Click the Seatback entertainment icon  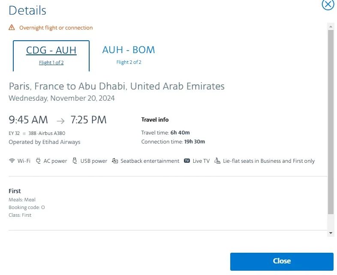pos(115,161)
